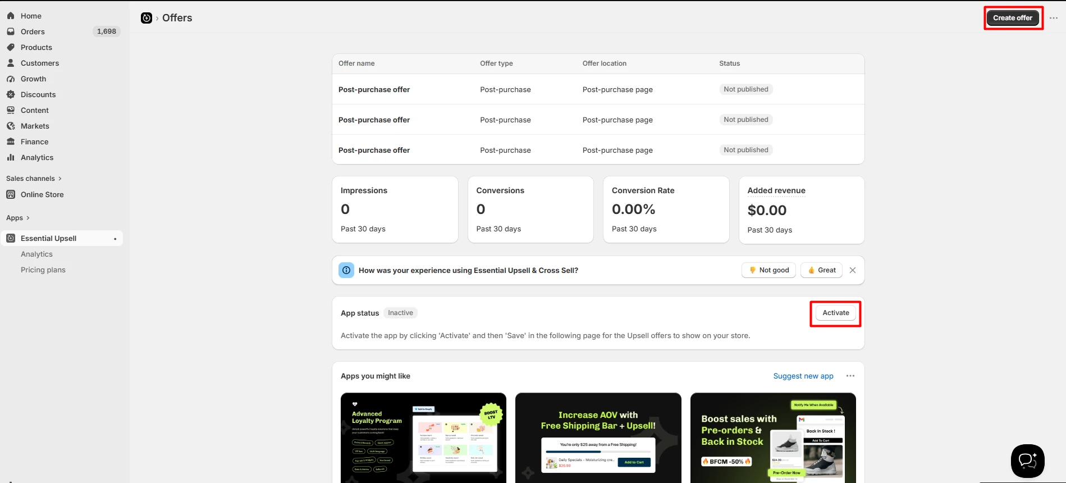Click the Analytics bar chart icon
The image size is (1066, 483).
[x=11, y=157]
